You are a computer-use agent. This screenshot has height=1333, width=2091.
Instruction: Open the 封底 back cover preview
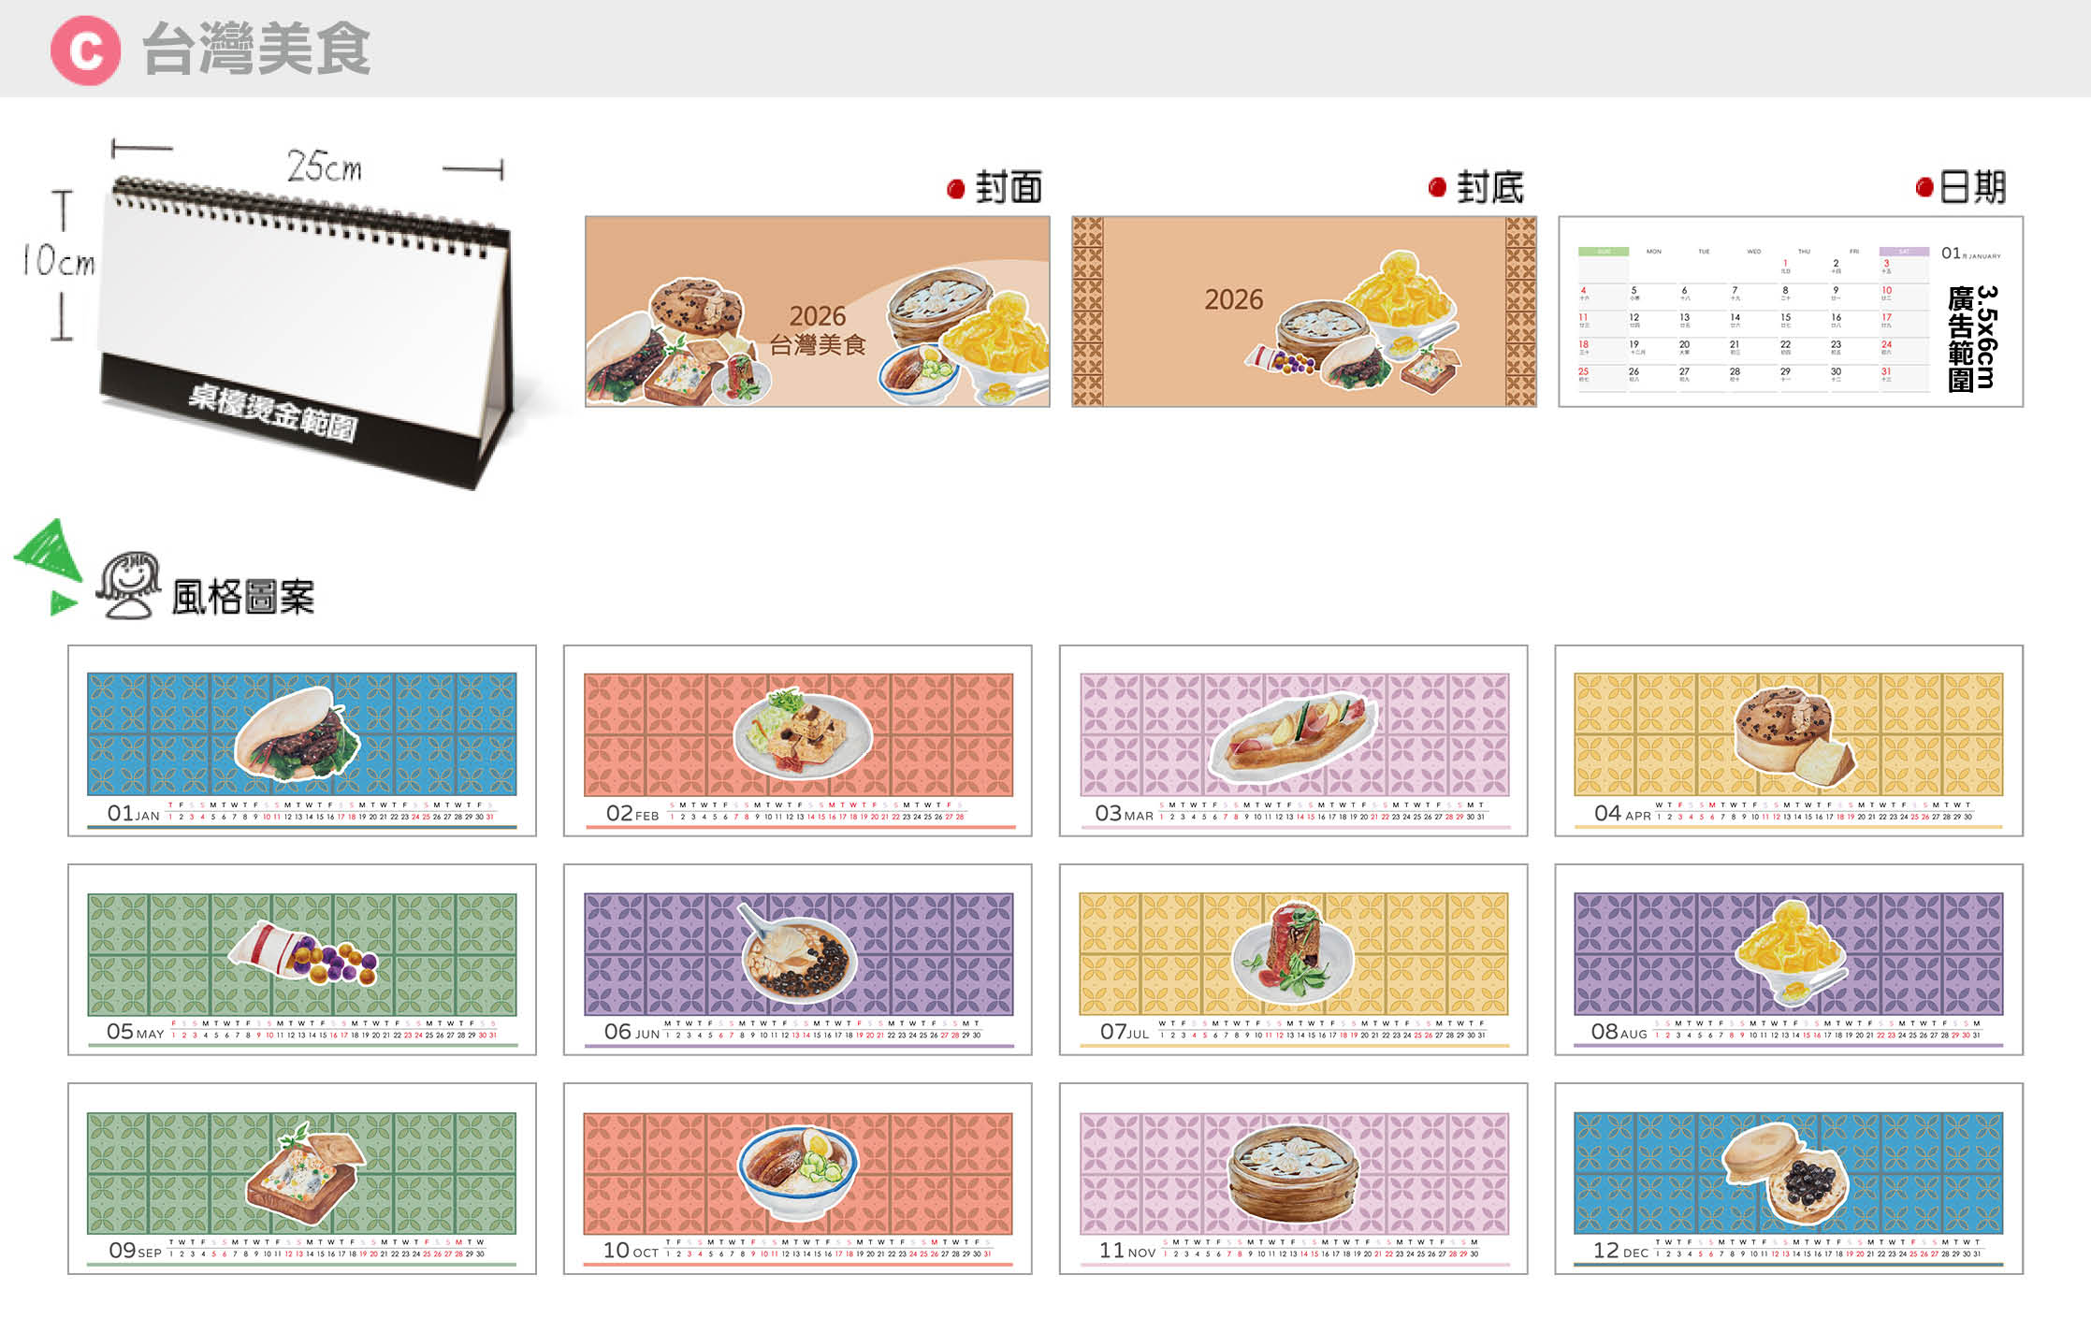click(1304, 312)
